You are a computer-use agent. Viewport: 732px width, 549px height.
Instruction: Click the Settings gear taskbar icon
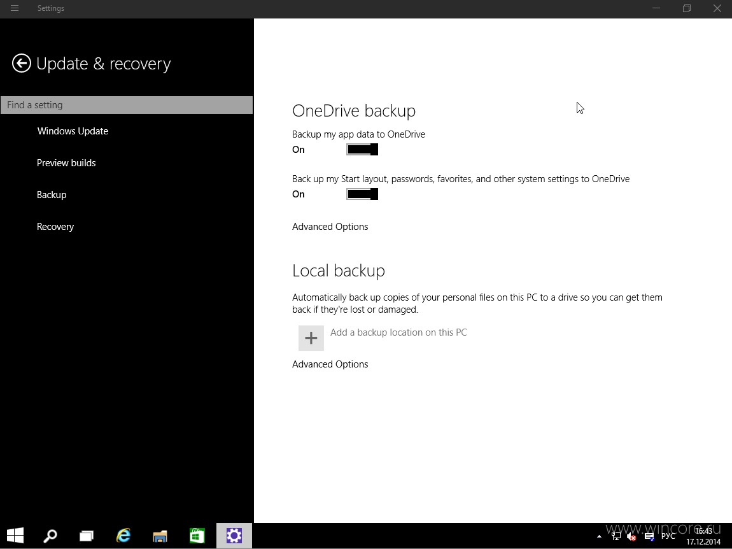click(x=234, y=536)
